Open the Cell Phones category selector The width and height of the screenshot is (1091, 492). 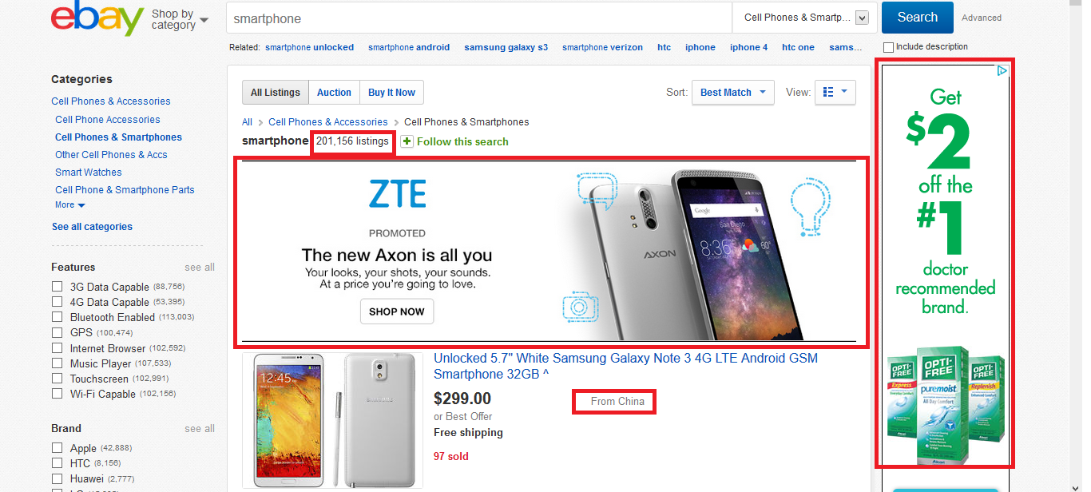coord(805,18)
